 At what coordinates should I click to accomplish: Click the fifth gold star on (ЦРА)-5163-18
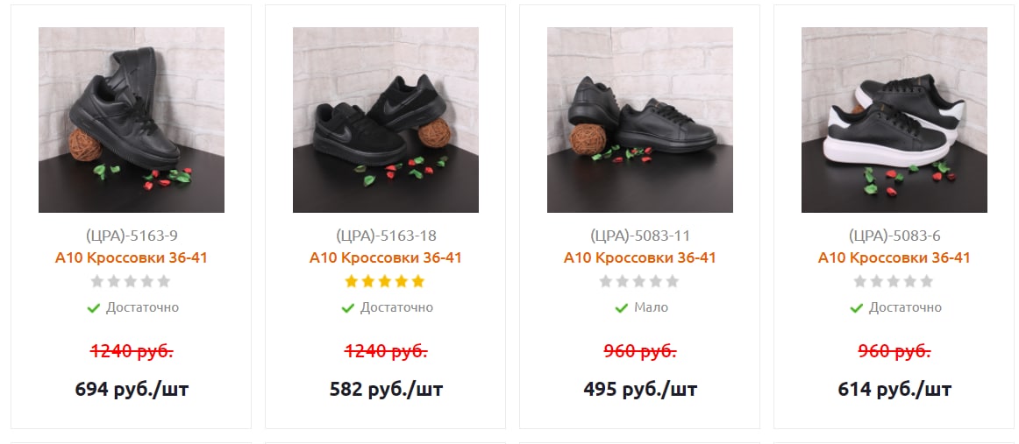[x=418, y=281]
